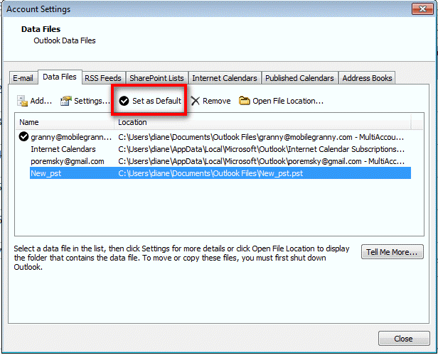
Task: Click the Add... label in toolbar
Action: coord(41,101)
